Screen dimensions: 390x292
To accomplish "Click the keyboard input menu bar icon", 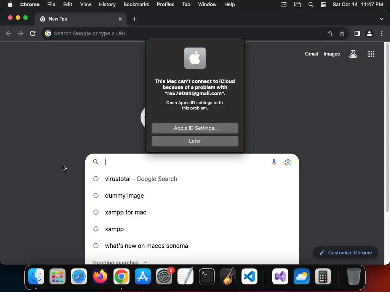I will pos(283,5).
